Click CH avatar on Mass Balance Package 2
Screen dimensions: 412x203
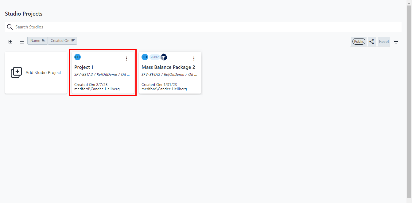pos(145,57)
